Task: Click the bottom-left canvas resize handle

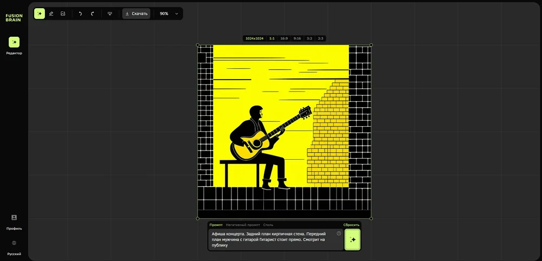Action: click(198, 218)
